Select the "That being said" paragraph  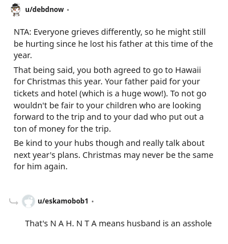110,99
